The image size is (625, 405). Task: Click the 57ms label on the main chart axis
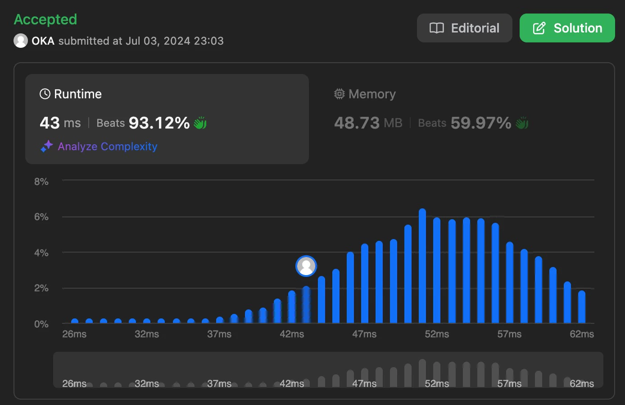(x=509, y=334)
